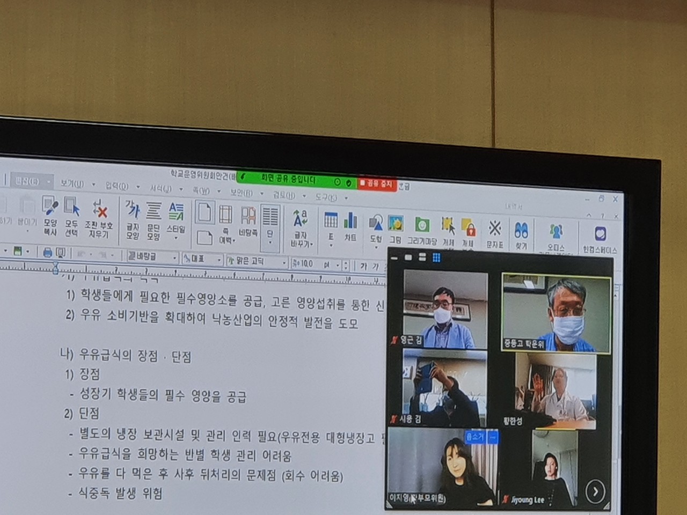The image size is (687, 515).
Task: Open the 입력 menu
Action: pos(116,186)
